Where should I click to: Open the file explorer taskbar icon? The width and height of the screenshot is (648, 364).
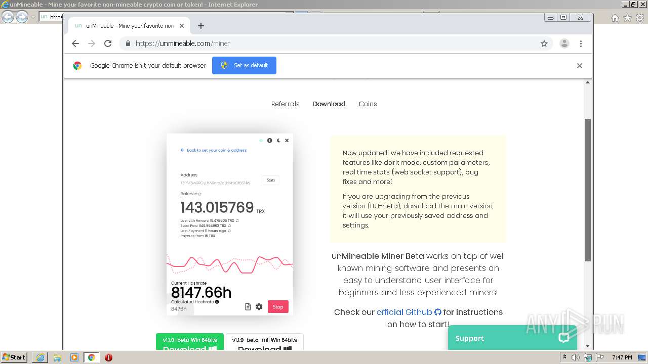pos(57,357)
